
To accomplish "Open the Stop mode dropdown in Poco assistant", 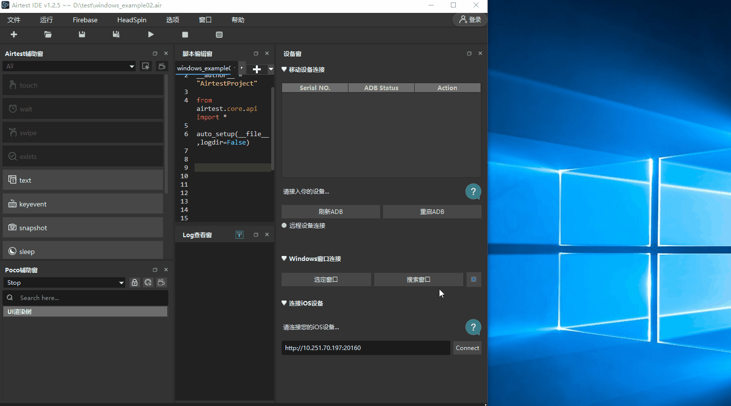I will click(64, 283).
